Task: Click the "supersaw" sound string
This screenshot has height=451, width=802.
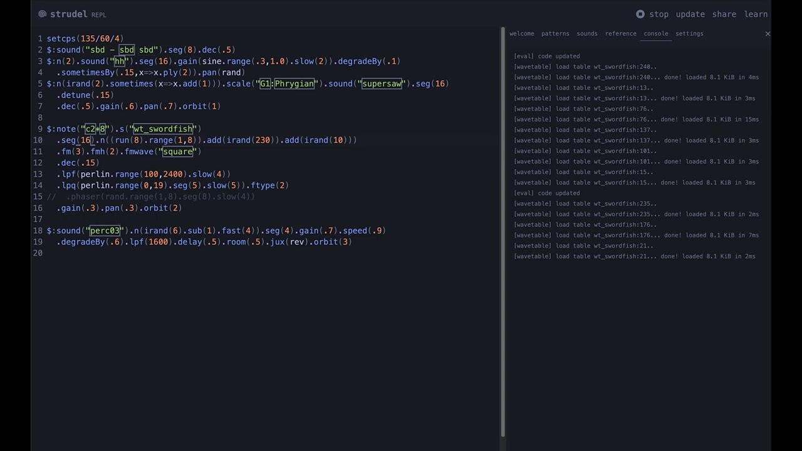Action: pyautogui.click(x=382, y=84)
